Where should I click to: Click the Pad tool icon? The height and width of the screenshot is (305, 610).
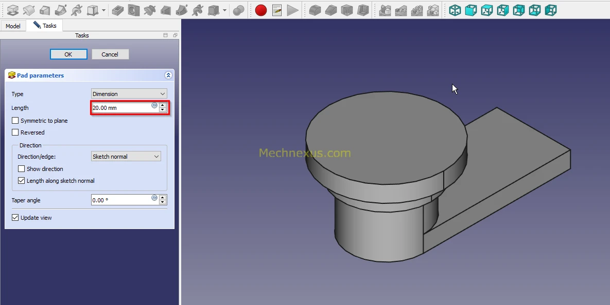(x=13, y=10)
